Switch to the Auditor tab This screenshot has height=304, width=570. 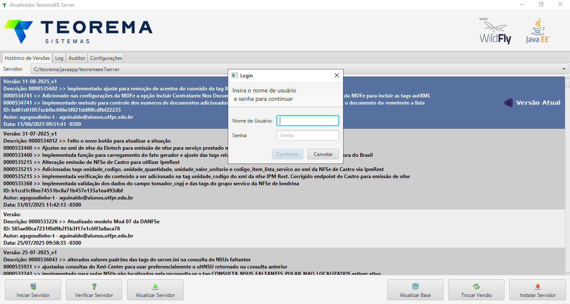[77, 58]
